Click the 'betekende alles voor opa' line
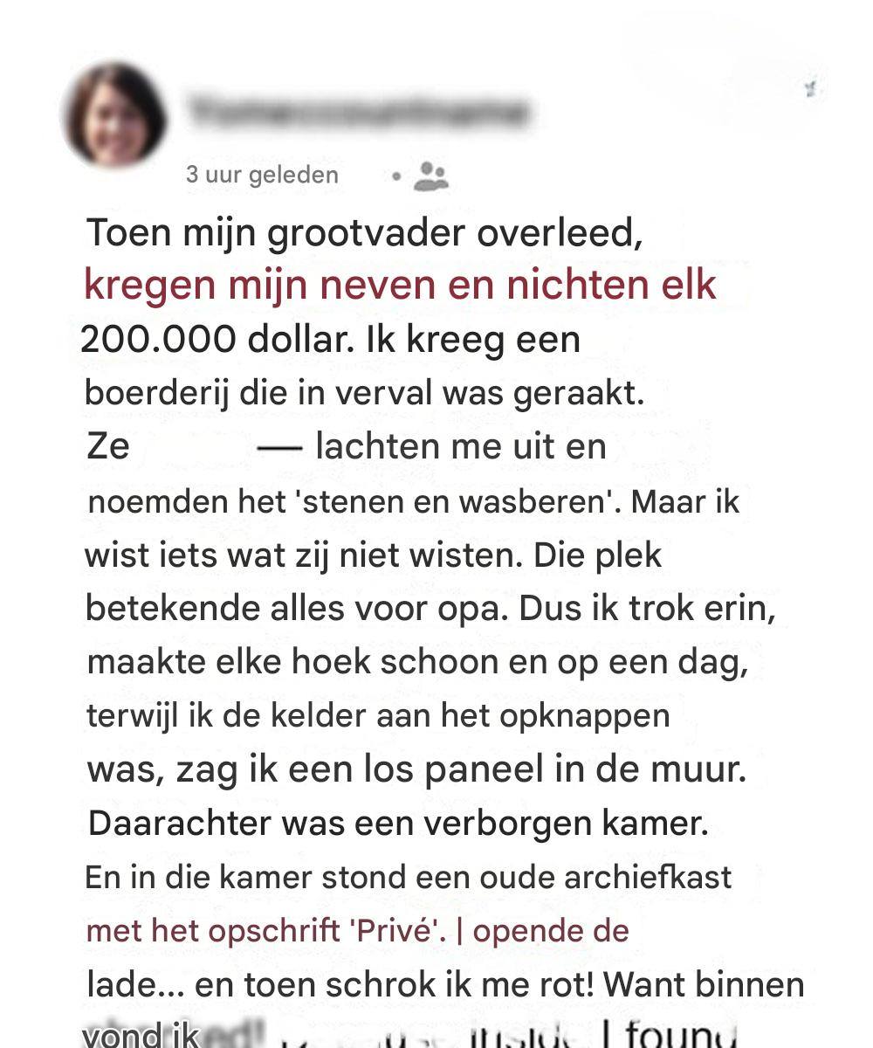Image resolution: width=873 pixels, height=1048 pixels. coord(430,609)
